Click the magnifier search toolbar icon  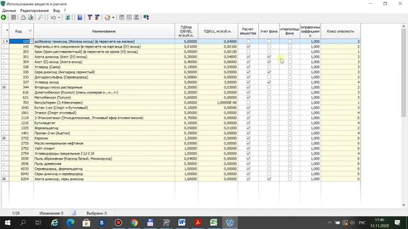point(40,17)
